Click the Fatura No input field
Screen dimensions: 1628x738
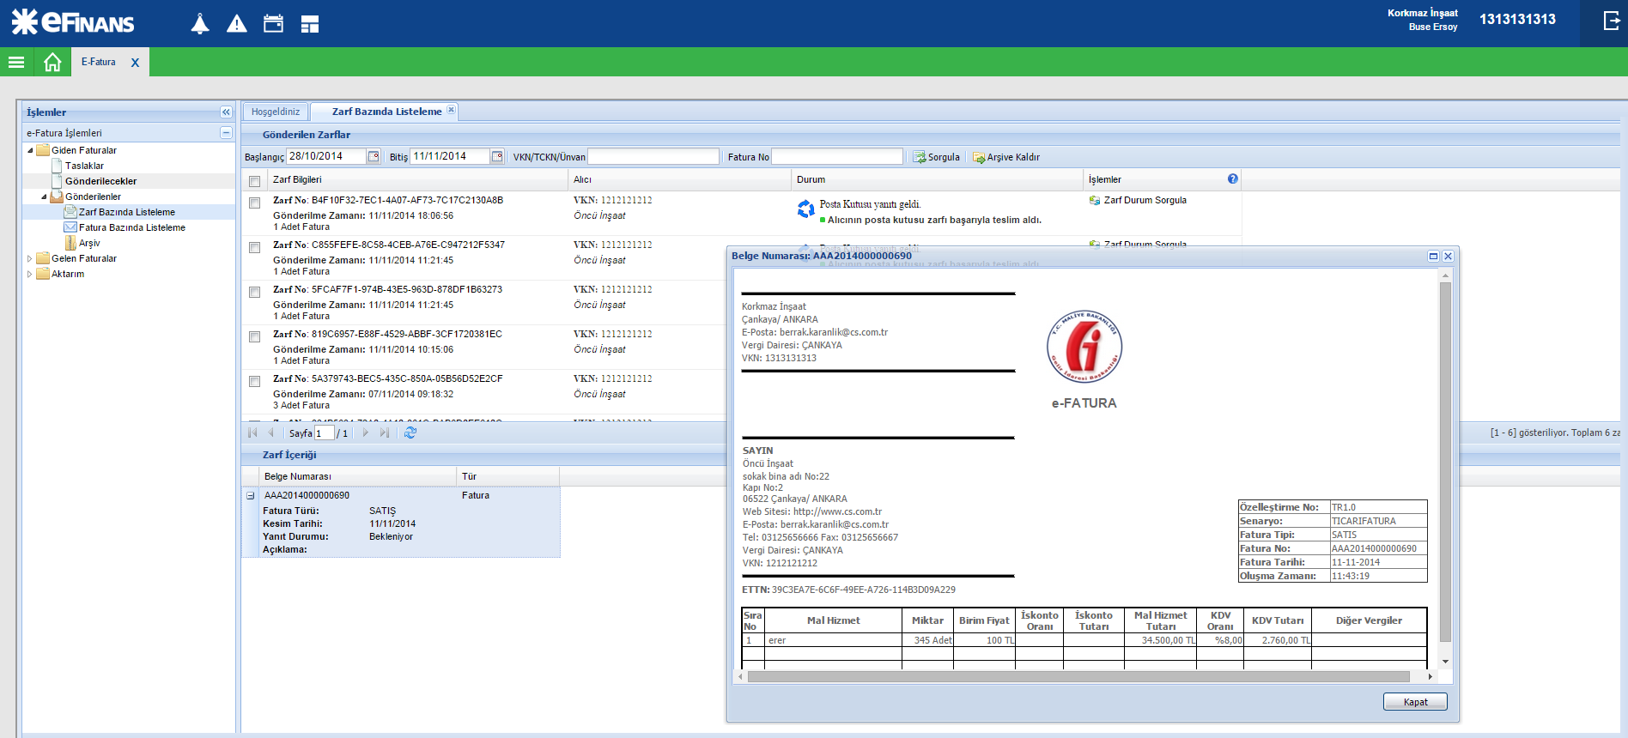(837, 156)
